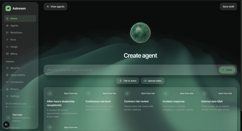242x131 pixels.
Task: Click the daily spend progress bar
Action: tap(20, 107)
